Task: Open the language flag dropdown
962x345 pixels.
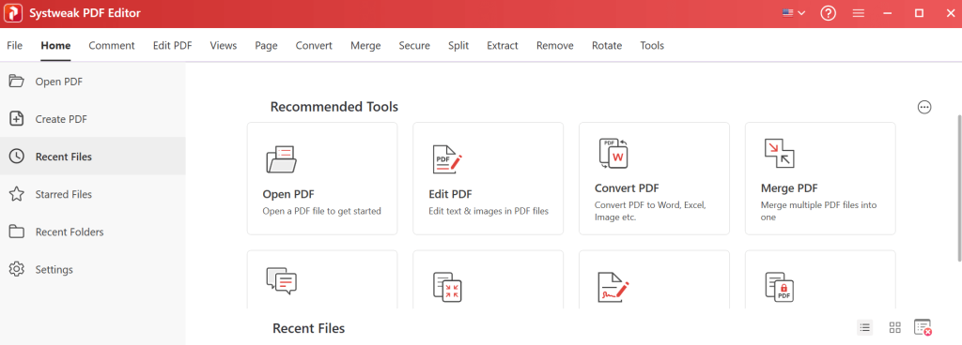Action: (794, 13)
